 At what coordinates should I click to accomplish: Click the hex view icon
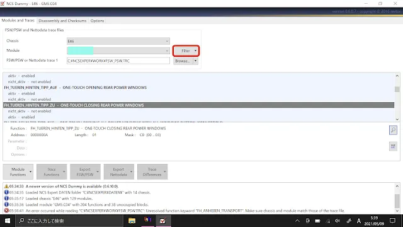coord(393,146)
